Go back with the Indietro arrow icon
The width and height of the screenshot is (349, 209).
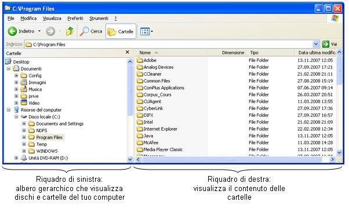tap(12, 31)
